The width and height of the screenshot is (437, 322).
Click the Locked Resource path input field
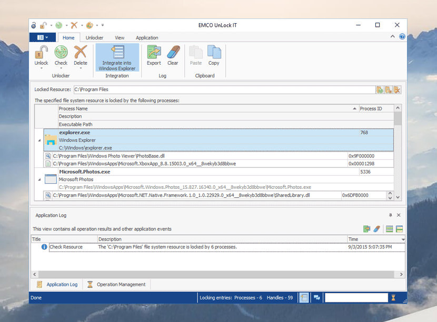224,89
